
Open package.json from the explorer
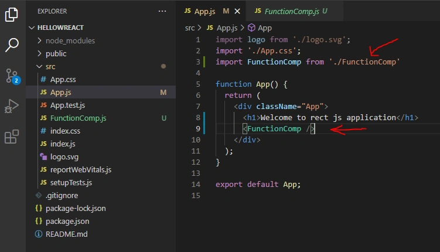[67, 221]
